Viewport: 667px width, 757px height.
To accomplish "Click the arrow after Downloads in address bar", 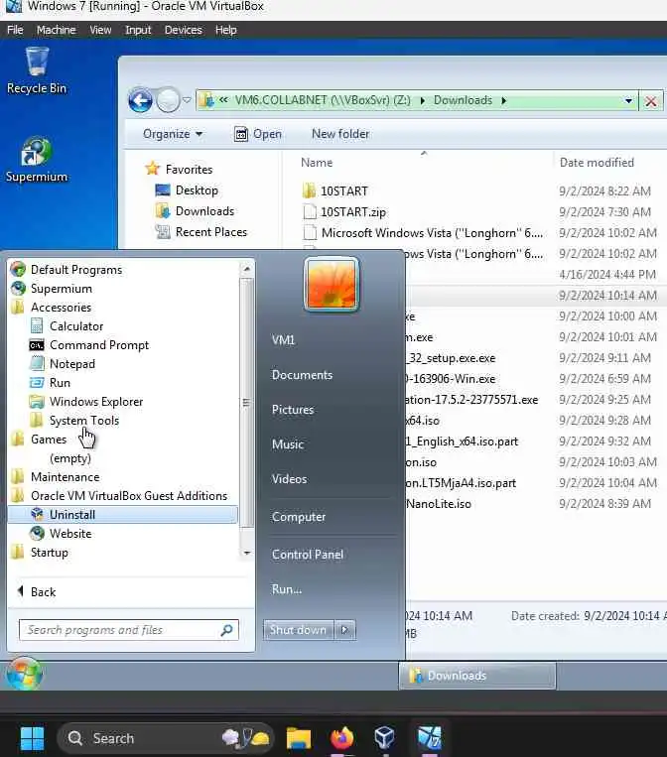I will point(504,100).
